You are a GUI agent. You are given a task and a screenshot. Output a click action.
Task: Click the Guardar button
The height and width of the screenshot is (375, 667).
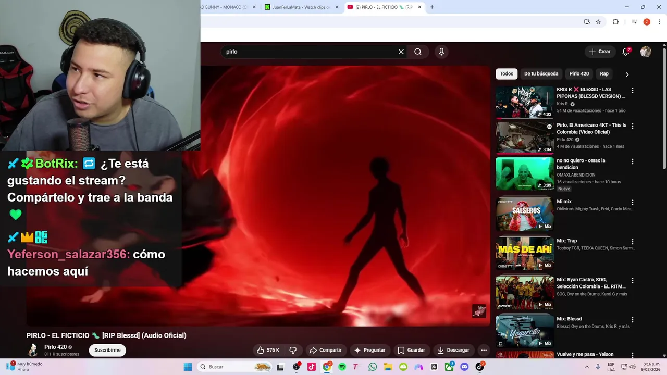pos(411,350)
